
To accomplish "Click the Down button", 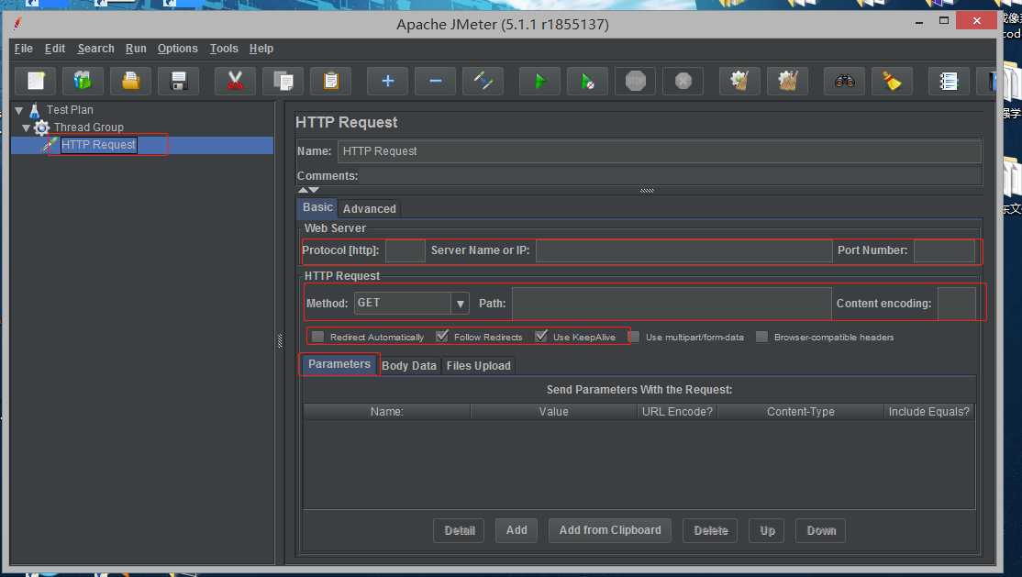I will (x=820, y=531).
